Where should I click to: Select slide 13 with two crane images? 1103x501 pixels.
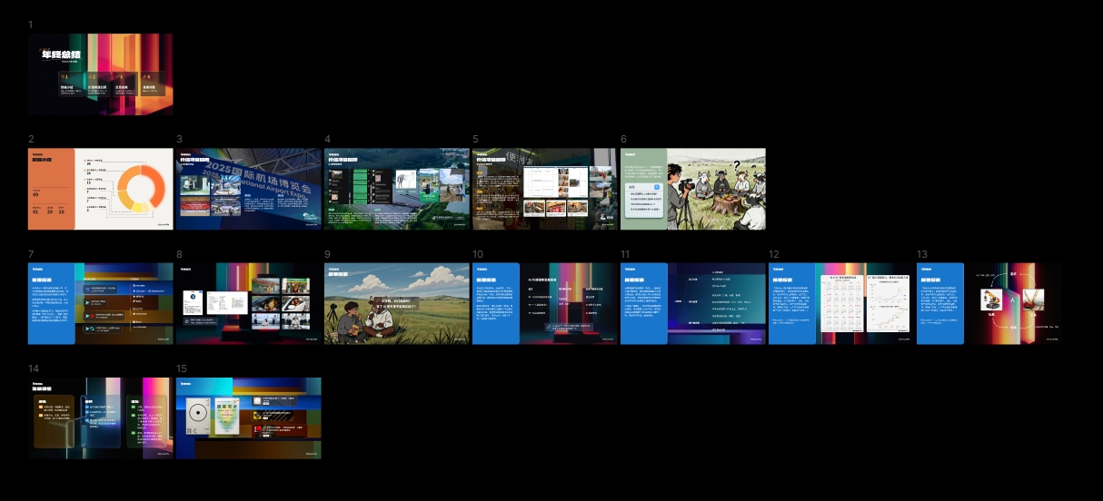coord(989,303)
